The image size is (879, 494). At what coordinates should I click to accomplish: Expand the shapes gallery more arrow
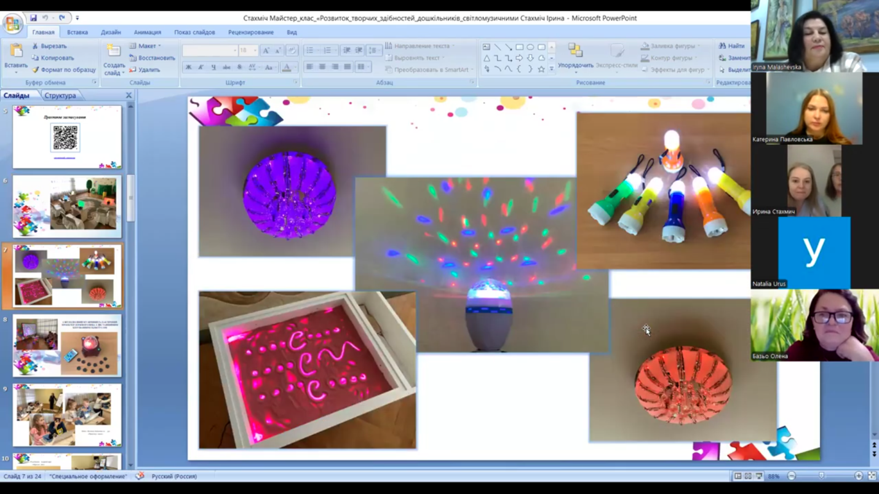[x=551, y=69]
